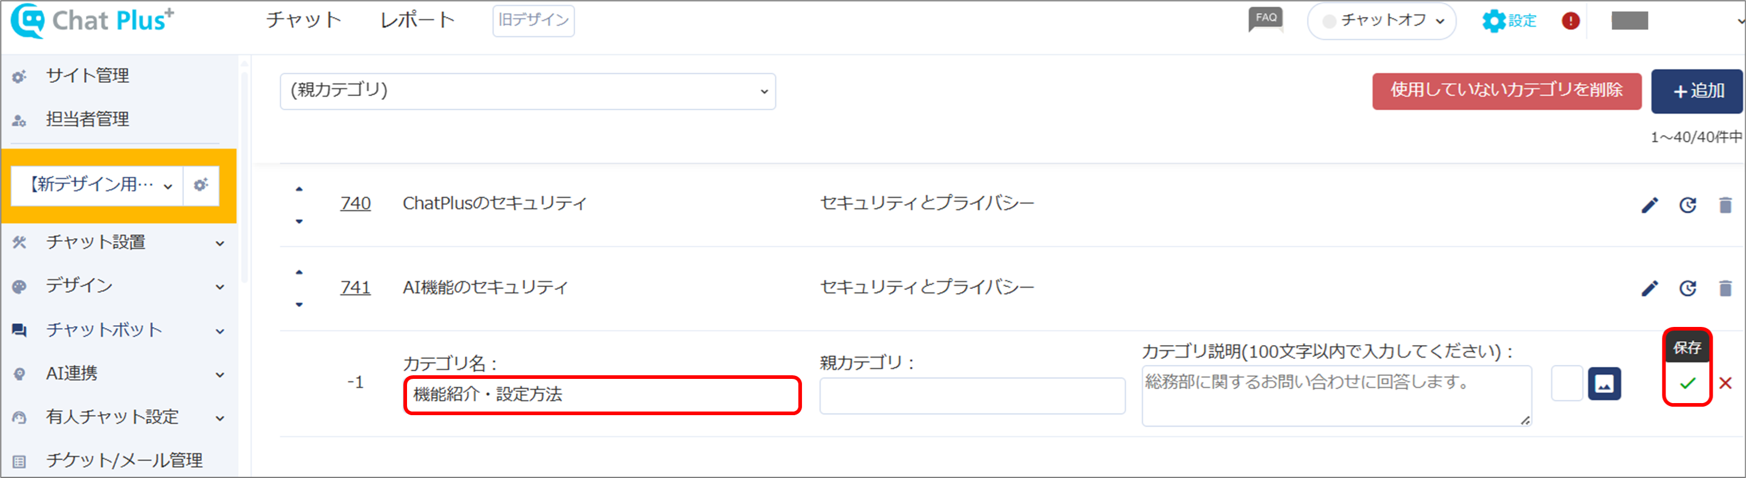The width and height of the screenshot is (1746, 478).
Task: Delete category 740 with the trash icon
Action: (1725, 204)
